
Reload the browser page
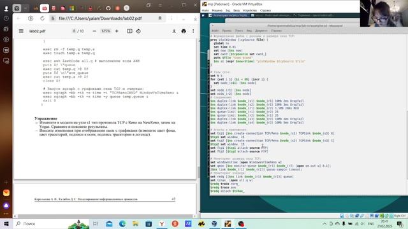[42, 18]
